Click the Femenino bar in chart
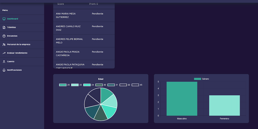 point(224,105)
